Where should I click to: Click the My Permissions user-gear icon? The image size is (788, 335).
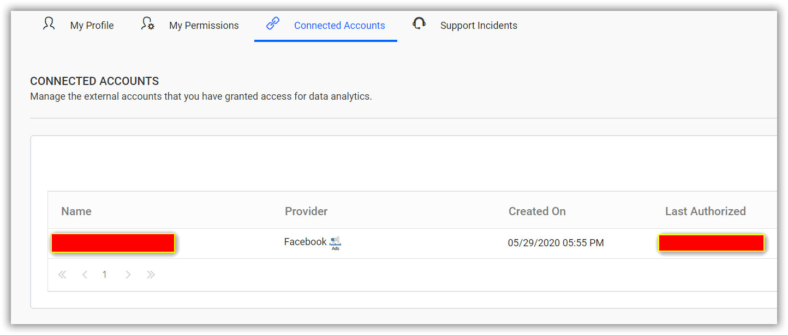pos(147,24)
